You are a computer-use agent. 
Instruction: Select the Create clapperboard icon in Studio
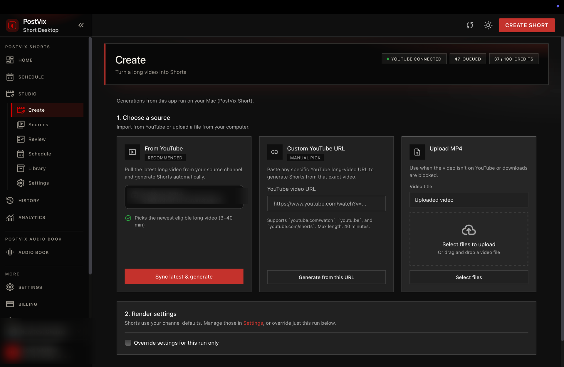click(x=21, y=110)
